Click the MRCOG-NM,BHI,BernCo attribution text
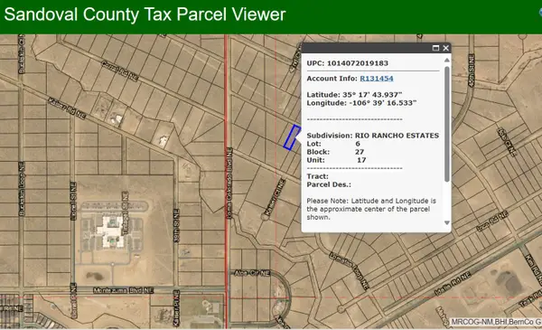The width and height of the screenshot is (542, 330). tap(496, 322)
